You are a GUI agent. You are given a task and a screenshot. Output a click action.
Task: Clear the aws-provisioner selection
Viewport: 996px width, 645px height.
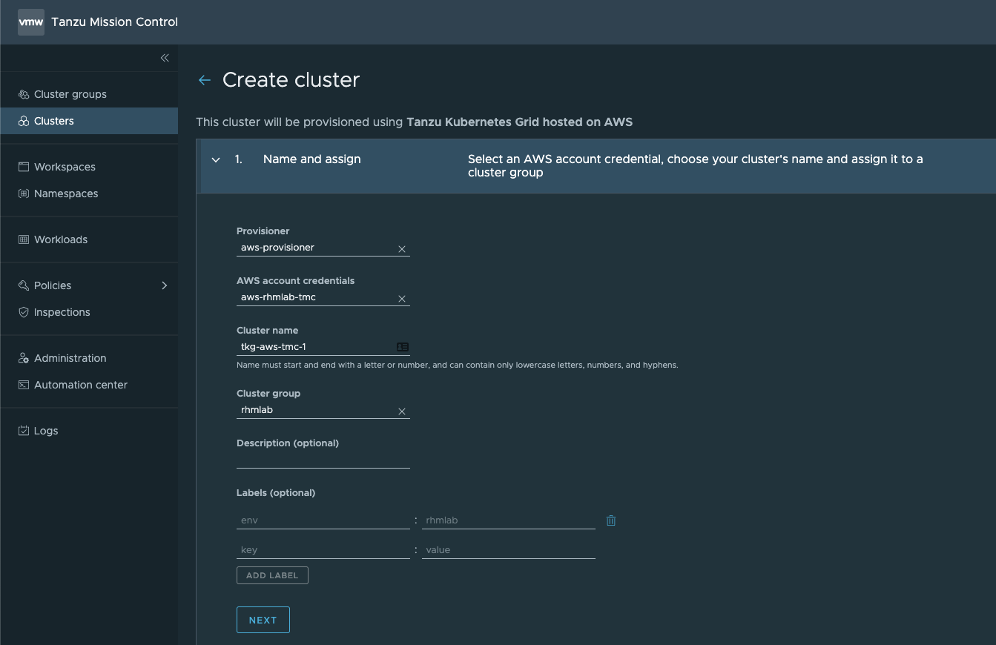tap(402, 249)
